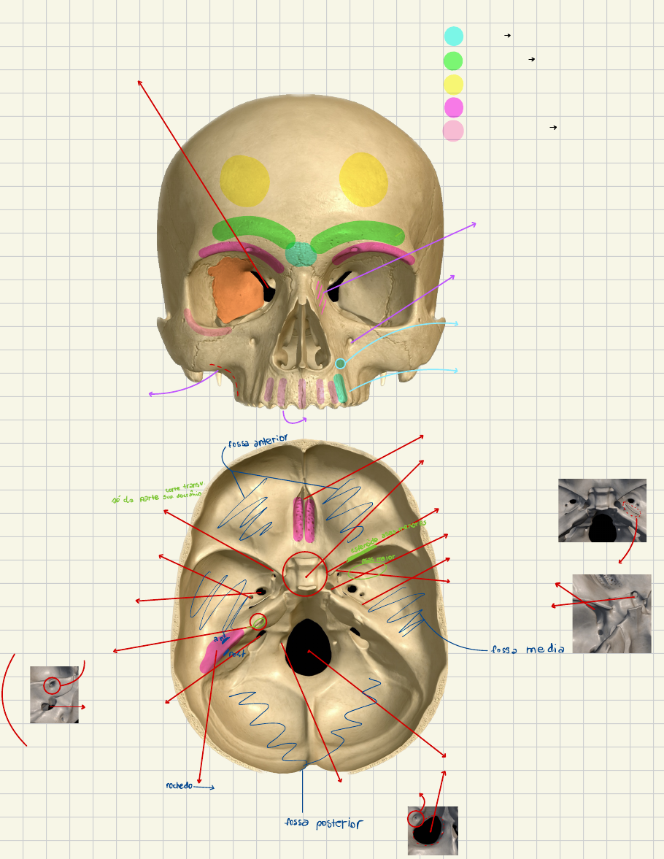Screen dimensions: 664x859
Task: Click the teal highlighted upper tooth
Action: point(340,388)
